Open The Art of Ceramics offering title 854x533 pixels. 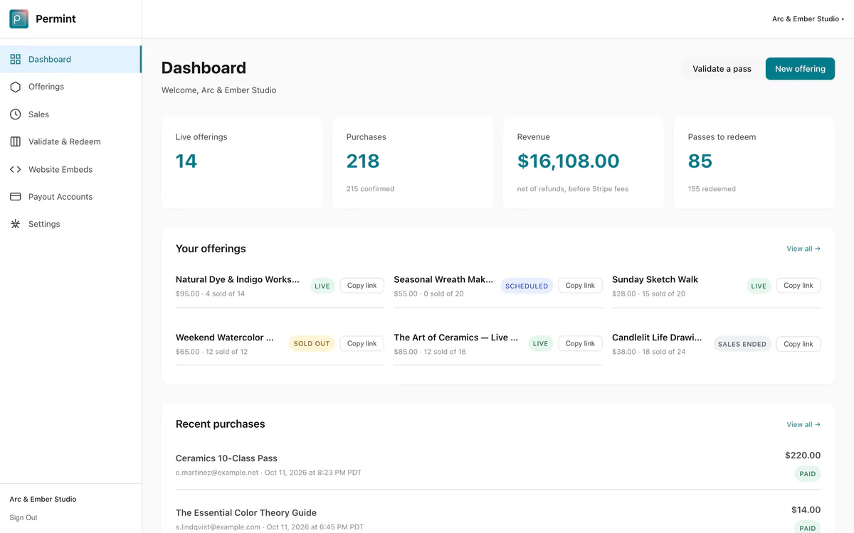(x=456, y=338)
